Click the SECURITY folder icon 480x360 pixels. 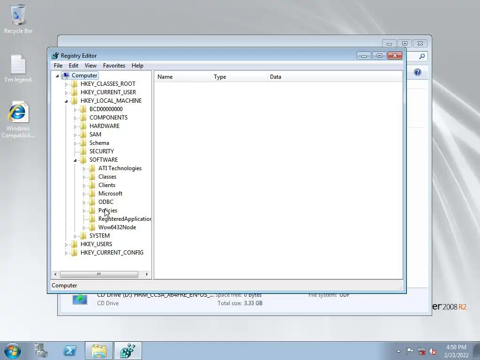pos(83,151)
